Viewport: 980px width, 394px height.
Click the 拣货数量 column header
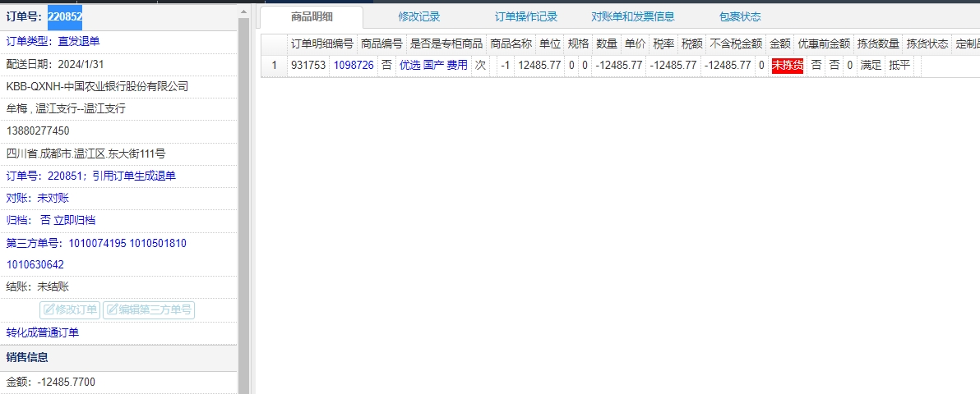(879, 44)
